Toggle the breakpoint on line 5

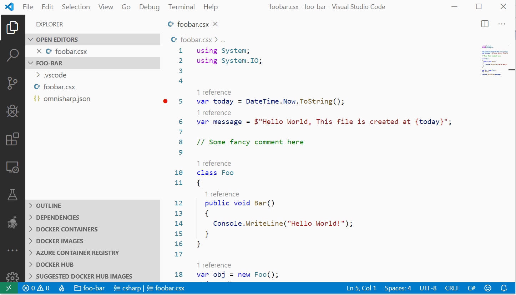pos(165,101)
